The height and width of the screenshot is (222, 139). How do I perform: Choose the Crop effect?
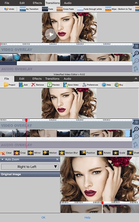[x=20, y=153]
